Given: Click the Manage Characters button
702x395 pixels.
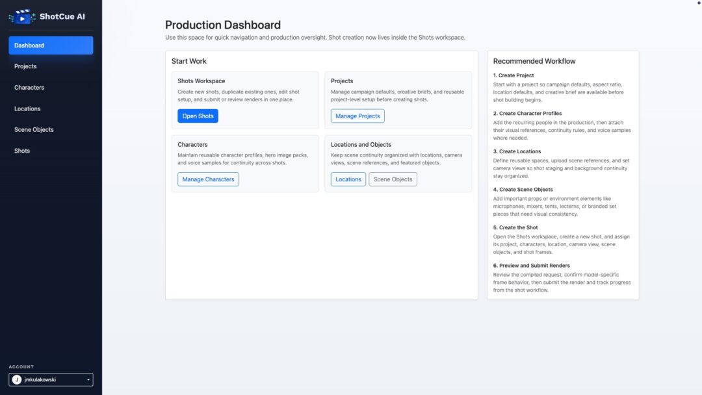Looking at the screenshot, I should 208,179.
